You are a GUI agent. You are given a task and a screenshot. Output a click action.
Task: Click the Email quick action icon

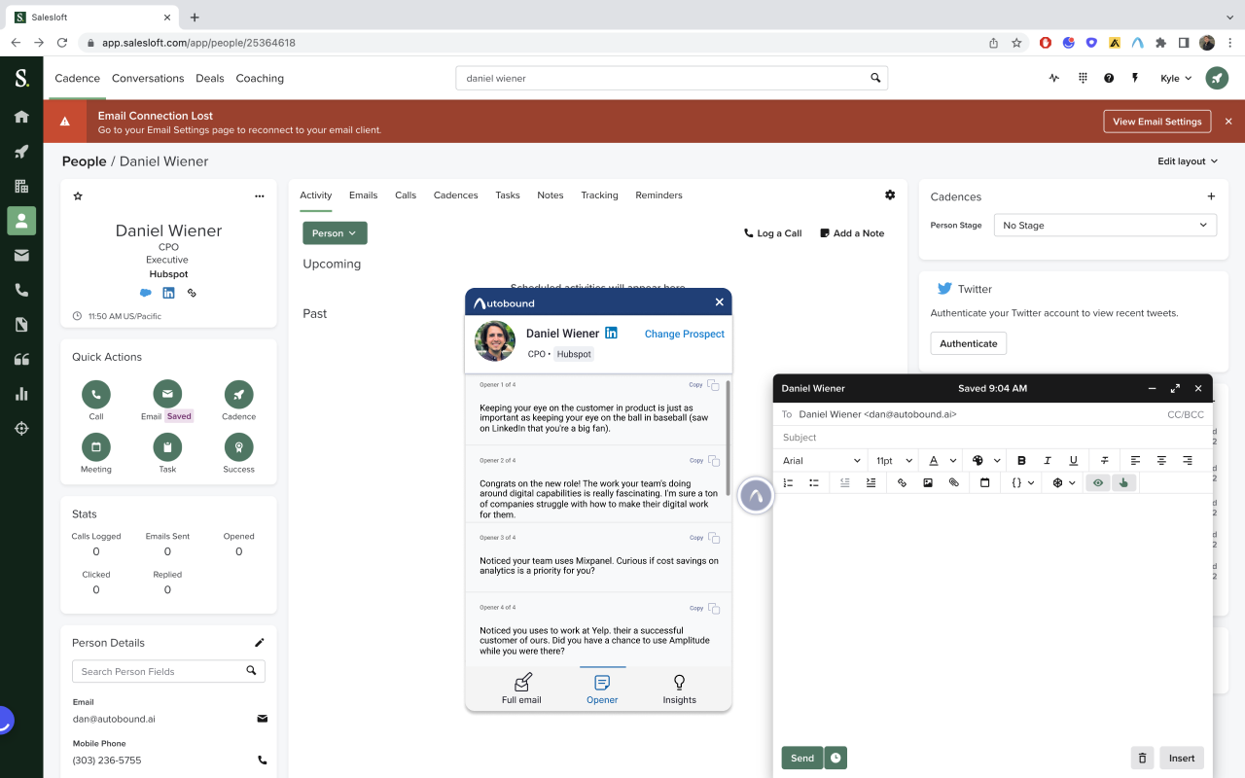click(167, 394)
